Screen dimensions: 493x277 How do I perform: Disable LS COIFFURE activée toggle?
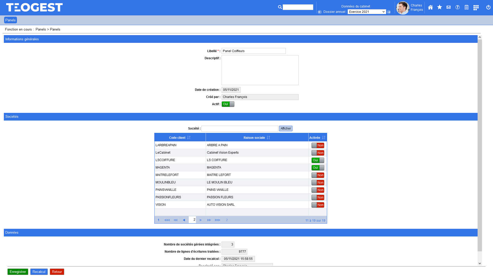[x=318, y=160]
